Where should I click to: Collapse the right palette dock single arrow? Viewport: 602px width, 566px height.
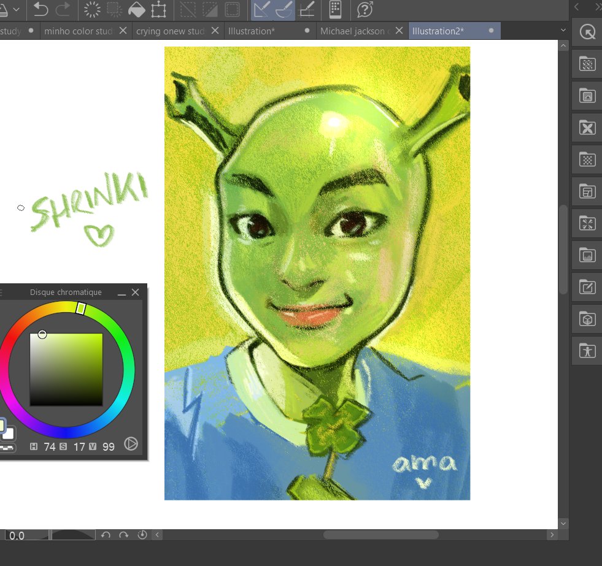click(x=576, y=7)
